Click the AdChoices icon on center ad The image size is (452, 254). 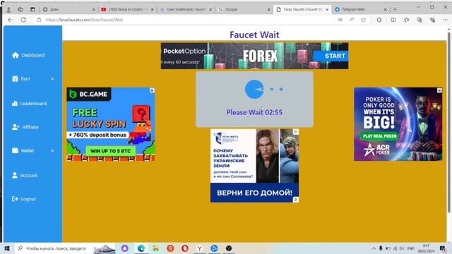pyautogui.click(x=296, y=132)
